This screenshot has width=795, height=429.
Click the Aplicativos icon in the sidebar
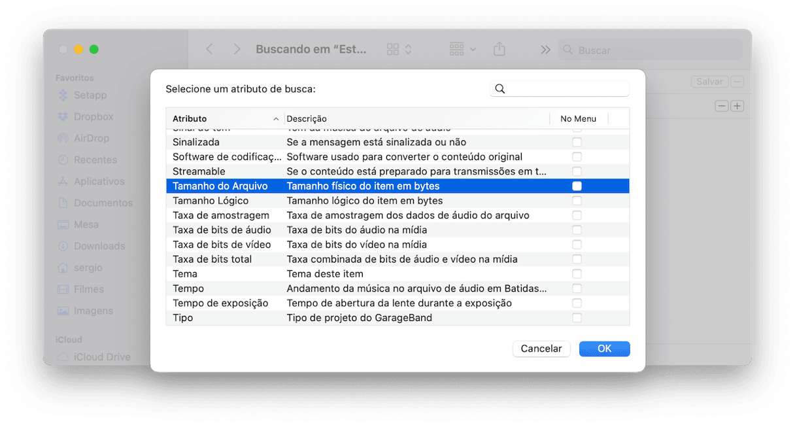(x=63, y=182)
